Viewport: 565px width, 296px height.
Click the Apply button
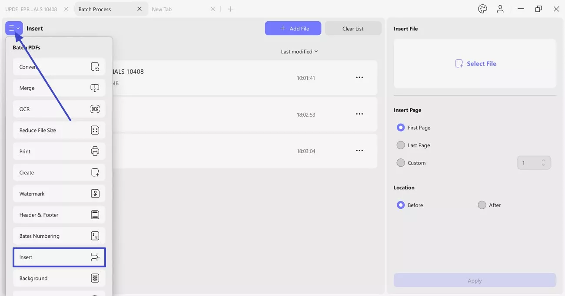[x=475, y=280]
